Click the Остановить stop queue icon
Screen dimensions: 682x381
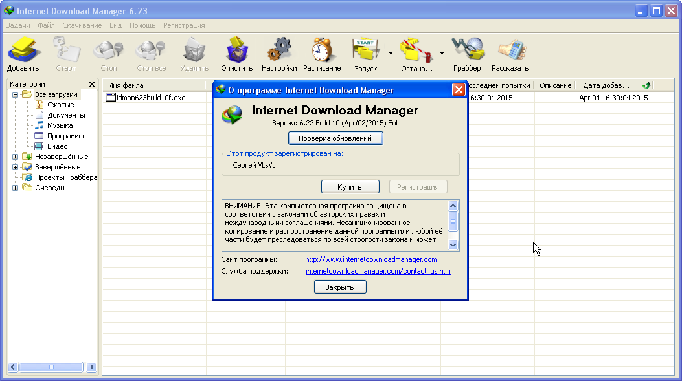click(416, 50)
